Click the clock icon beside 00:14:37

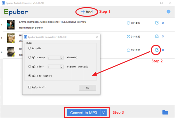coord(128,23)
